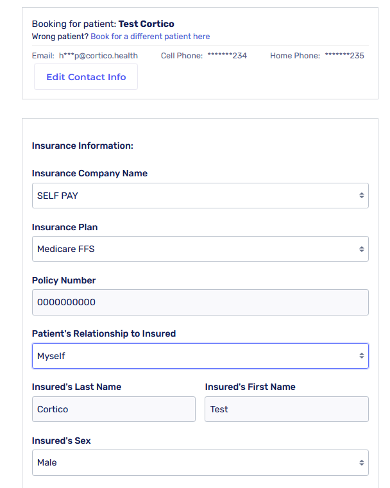The width and height of the screenshot is (390, 488).
Task: Select the Insured's First Name field containing Test
Action: [286, 409]
